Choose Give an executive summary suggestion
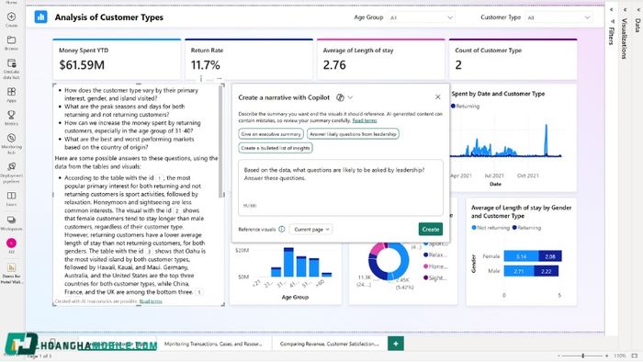The width and height of the screenshot is (643, 362). click(x=271, y=134)
